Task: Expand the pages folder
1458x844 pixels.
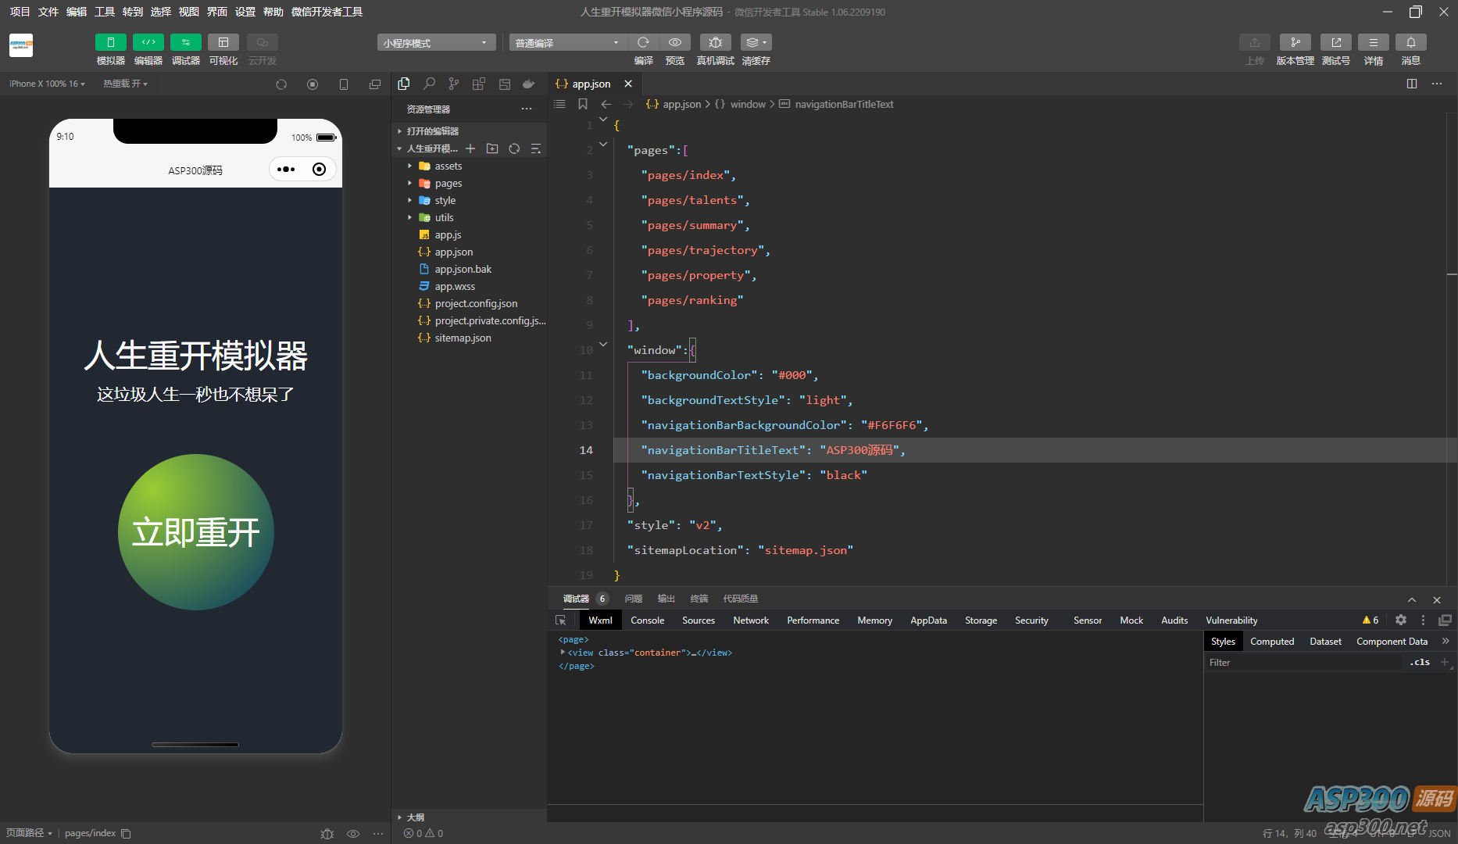Action: [x=448, y=184]
